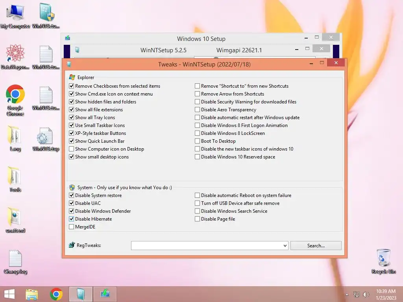Check Disable Windows 10 Reserved space
Viewport: 403px width, 302px height.
[x=198, y=157]
